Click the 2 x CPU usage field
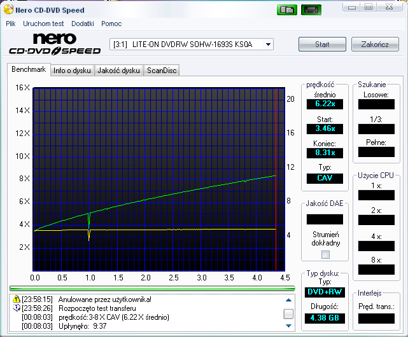This screenshot has width=408, height=337. click(x=376, y=220)
